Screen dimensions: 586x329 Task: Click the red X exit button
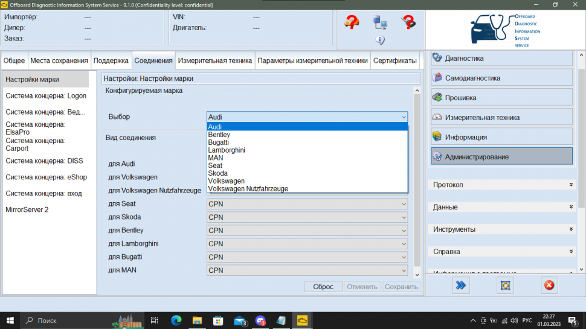(549, 286)
